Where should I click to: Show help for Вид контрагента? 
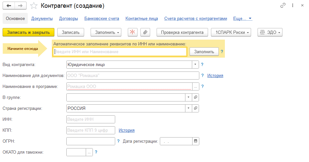pos(202,64)
